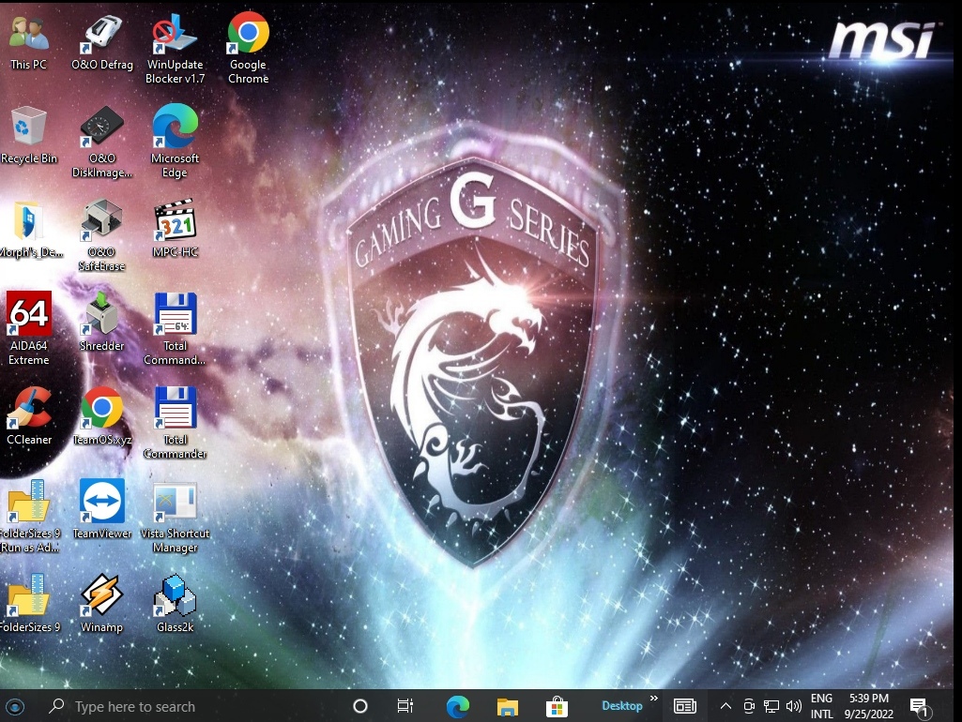Open FolderSizes 9 shortcut

click(x=28, y=604)
